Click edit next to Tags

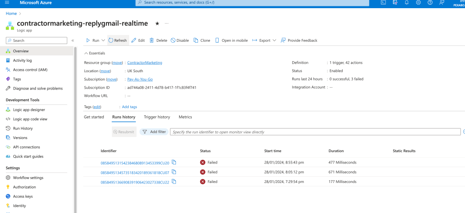97,107
